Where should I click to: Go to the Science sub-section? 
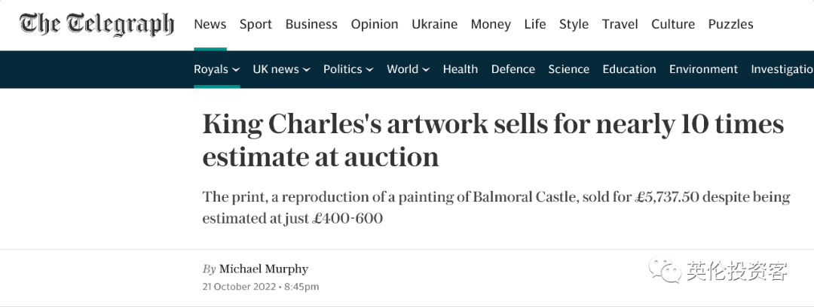coord(568,69)
